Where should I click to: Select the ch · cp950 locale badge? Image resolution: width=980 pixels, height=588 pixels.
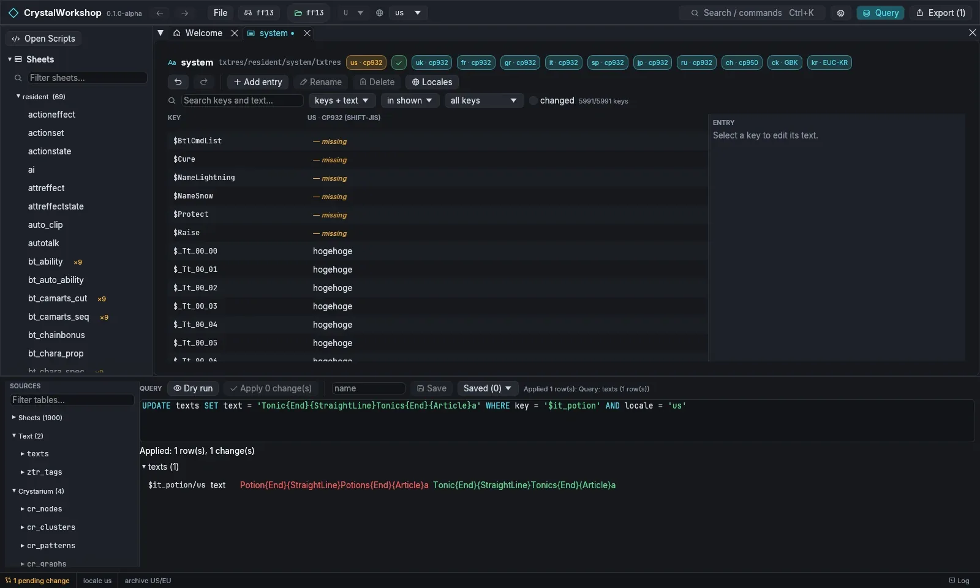[742, 62]
